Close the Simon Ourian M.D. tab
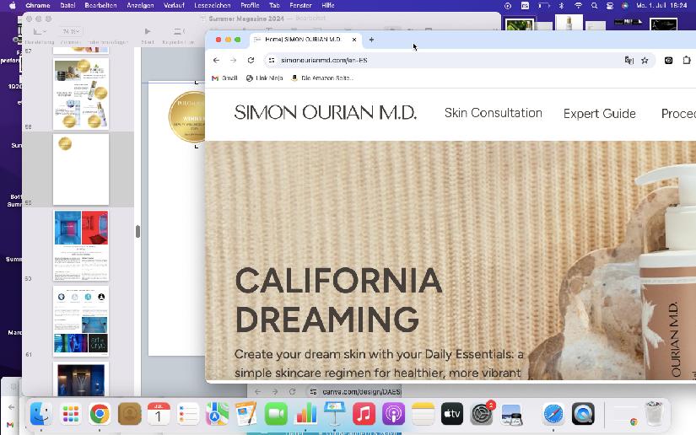 (x=354, y=40)
